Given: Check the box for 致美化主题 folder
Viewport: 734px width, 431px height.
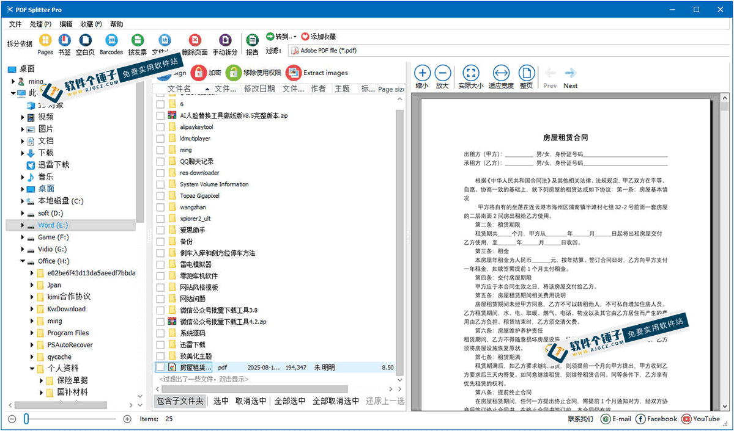Looking at the screenshot, I should (160, 356).
